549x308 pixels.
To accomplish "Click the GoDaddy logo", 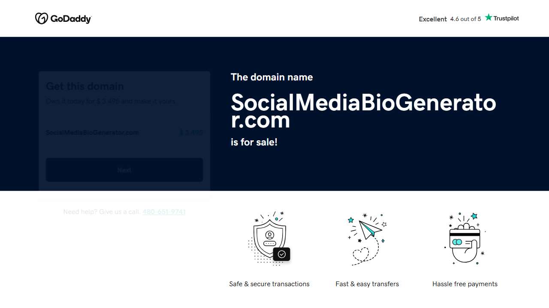I will click(x=63, y=18).
